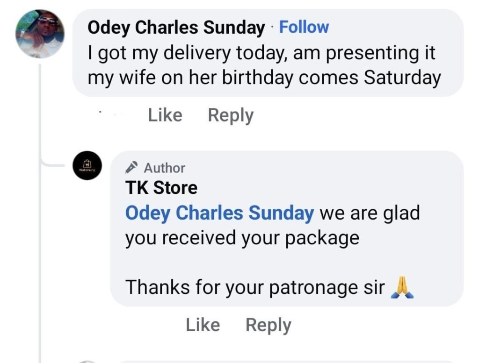Click the Author pencil badge icon
Image resolution: width=479 pixels, height=363 pixels.
coord(132,167)
